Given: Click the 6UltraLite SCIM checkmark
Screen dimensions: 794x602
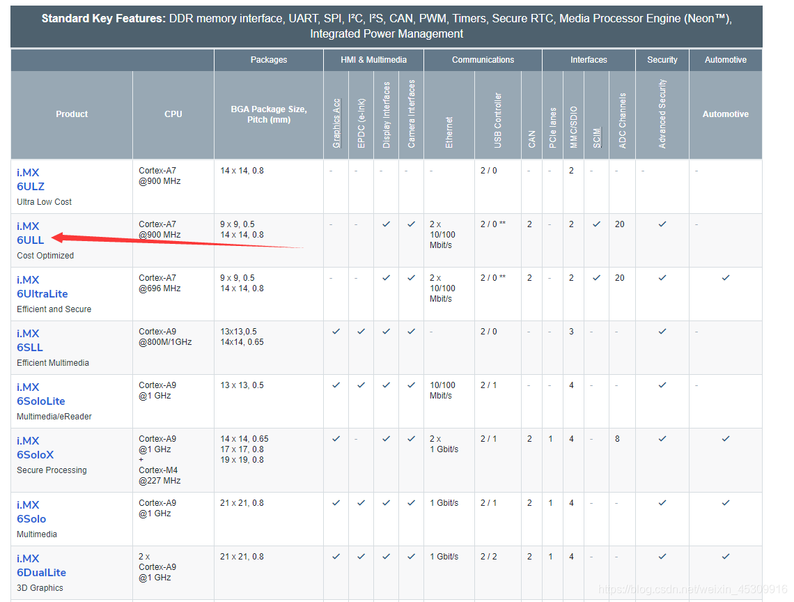Looking at the screenshot, I should tap(596, 278).
